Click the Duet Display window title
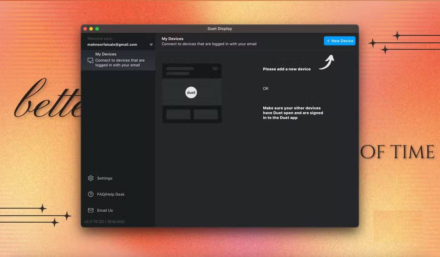Viewport: 440px width, 257px height. click(220, 29)
